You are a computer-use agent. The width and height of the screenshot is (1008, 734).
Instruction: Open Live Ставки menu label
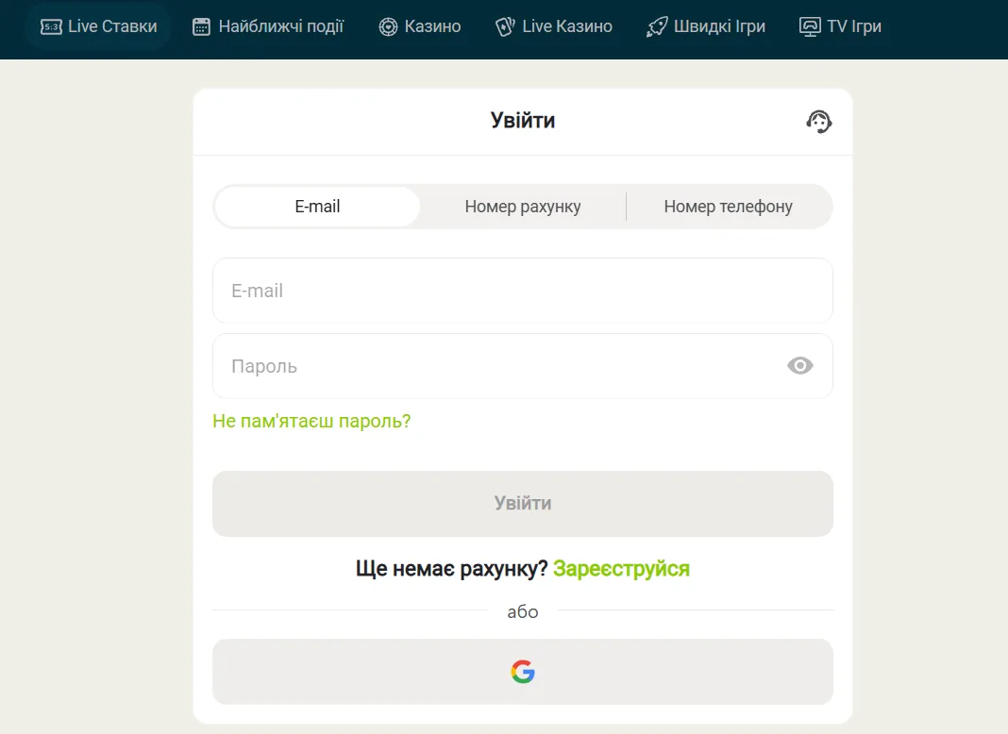tap(112, 26)
